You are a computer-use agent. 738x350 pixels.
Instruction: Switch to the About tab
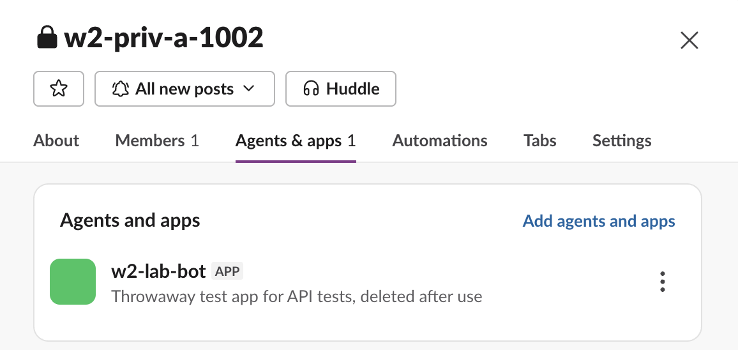tap(56, 141)
